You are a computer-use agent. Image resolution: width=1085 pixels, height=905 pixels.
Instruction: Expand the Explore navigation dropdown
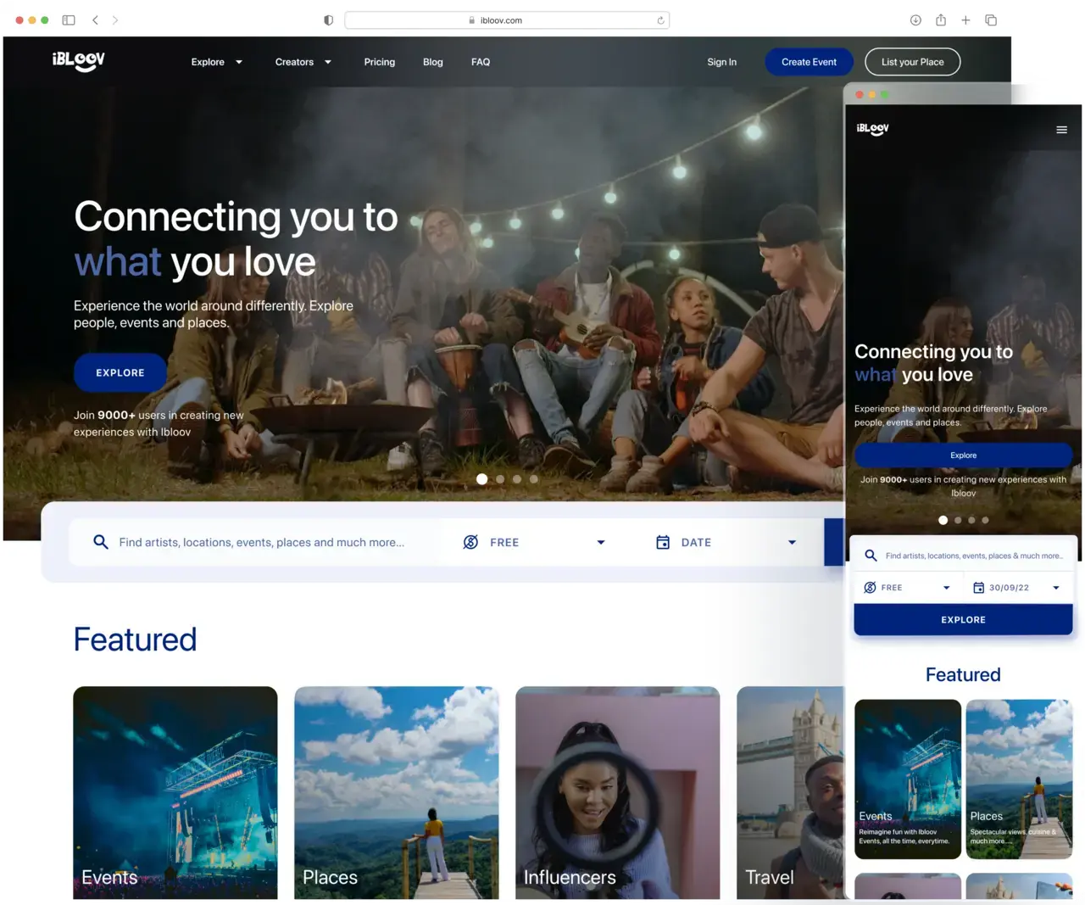coord(217,61)
